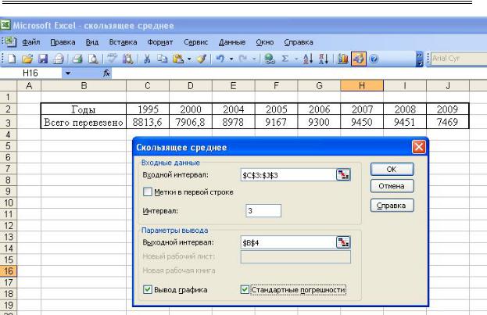Click the range selector for Выходной интервал
Screen dimensions: 487x315
(343, 242)
